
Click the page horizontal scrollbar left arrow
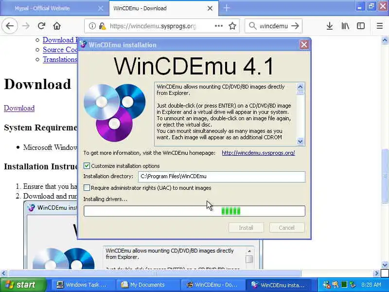[3, 274]
